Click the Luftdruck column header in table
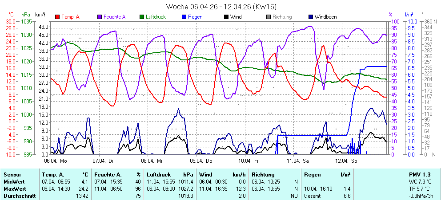The width and height of the screenshot is (441, 200). pyautogui.click(x=159, y=175)
